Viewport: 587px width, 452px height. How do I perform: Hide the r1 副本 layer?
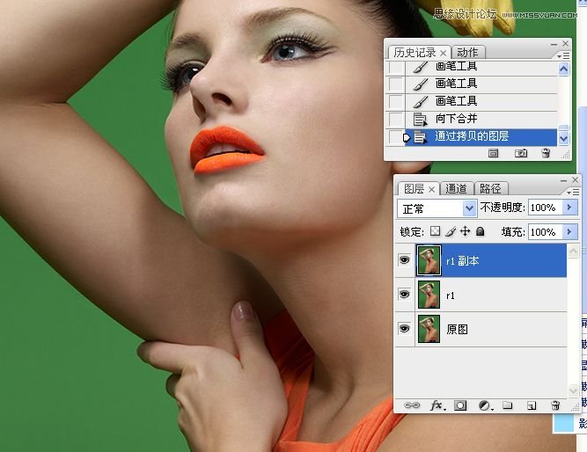click(404, 260)
